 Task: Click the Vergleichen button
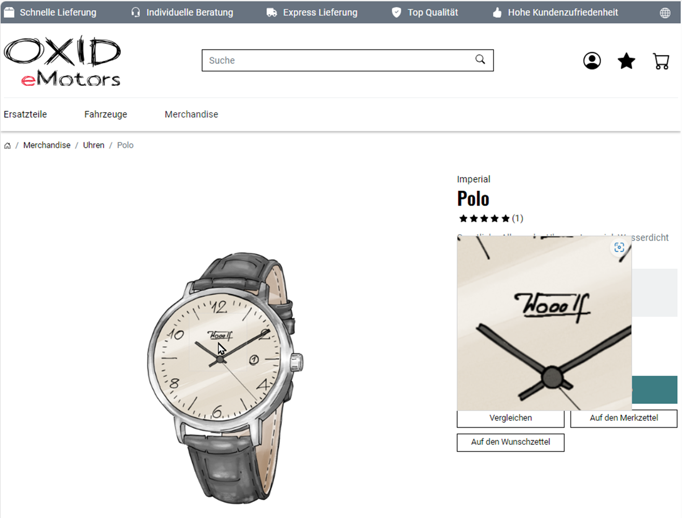coord(511,418)
